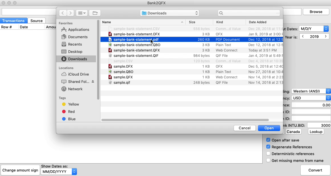The image size is (331, 176).
Task: Sort files by the Kind column
Action: [229, 22]
